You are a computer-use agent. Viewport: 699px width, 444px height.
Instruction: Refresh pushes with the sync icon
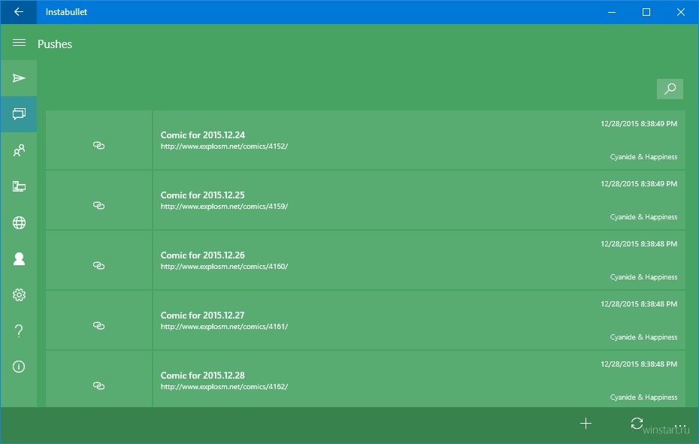pyautogui.click(x=637, y=424)
